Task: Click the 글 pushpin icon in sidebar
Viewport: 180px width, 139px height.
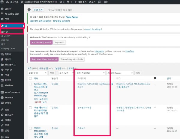Action: tap(2, 26)
